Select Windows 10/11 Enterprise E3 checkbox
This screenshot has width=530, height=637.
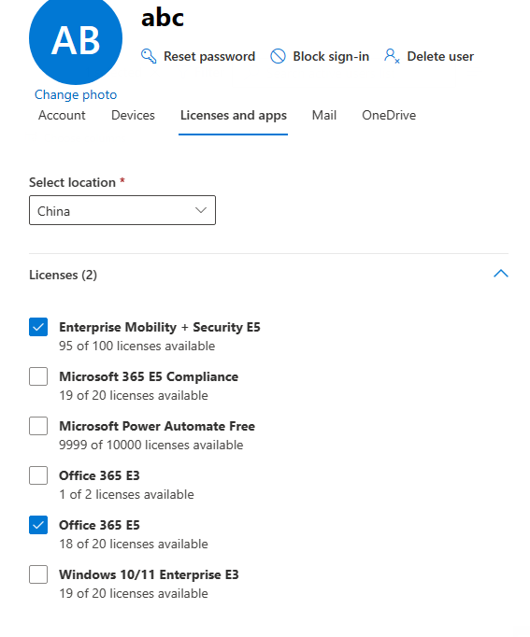38,574
